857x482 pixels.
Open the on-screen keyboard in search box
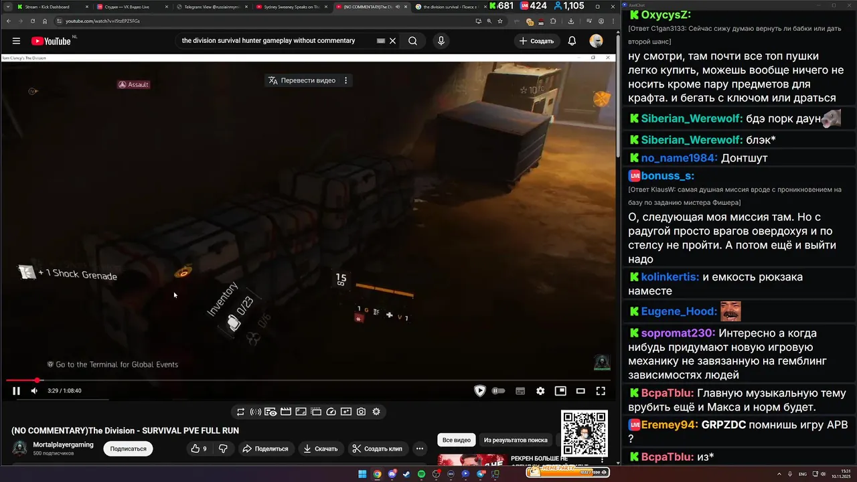pyautogui.click(x=381, y=41)
